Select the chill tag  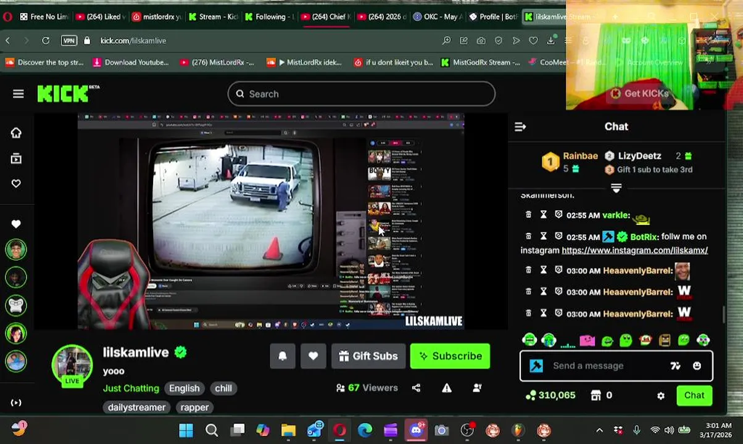(x=223, y=388)
